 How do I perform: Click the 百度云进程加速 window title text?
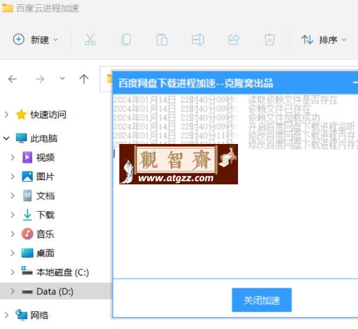point(47,8)
